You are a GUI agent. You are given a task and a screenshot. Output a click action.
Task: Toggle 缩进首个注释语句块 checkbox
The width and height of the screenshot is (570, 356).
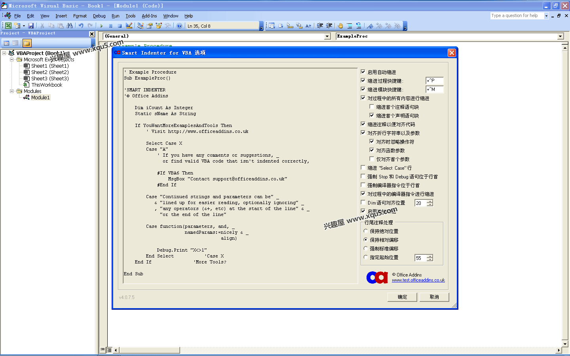[x=372, y=106]
